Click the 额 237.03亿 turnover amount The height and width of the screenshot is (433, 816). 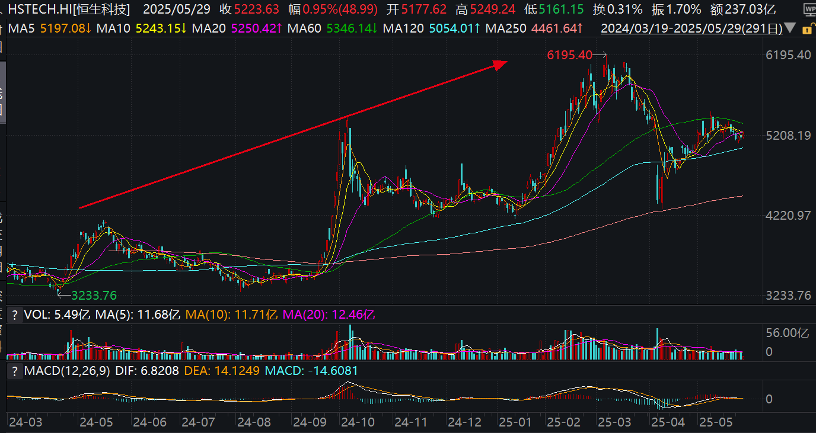pos(742,9)
